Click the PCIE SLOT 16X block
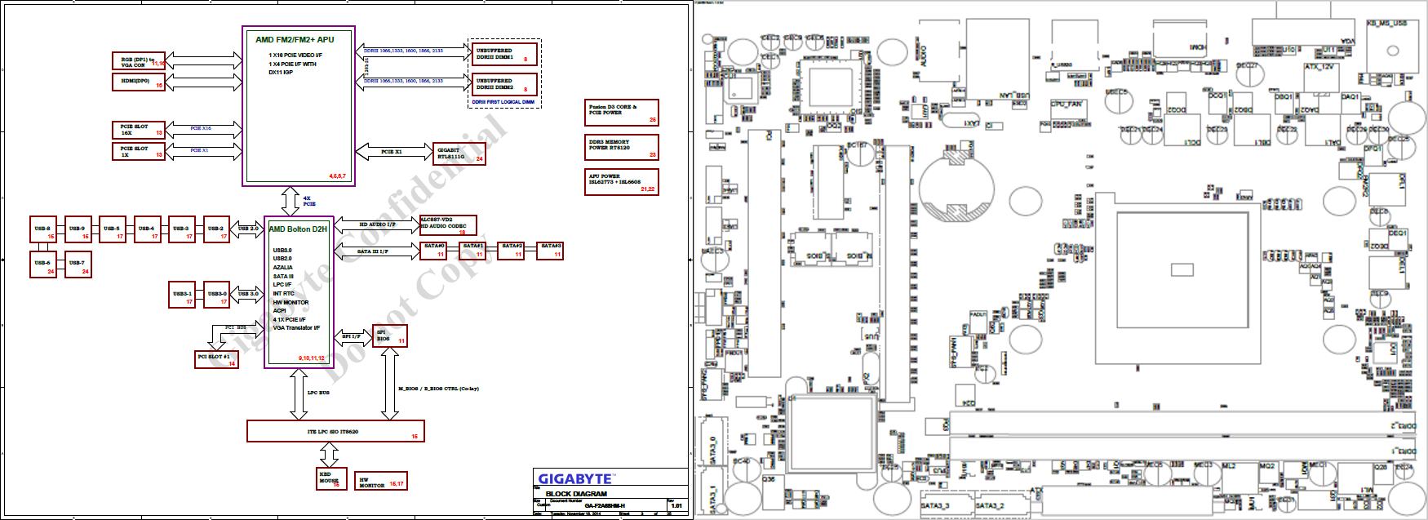1428x520 pixels. tap(139, 130)
